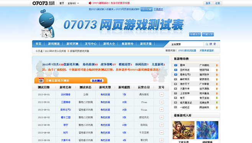Open the 7张 screenshots link

point(124,94)
